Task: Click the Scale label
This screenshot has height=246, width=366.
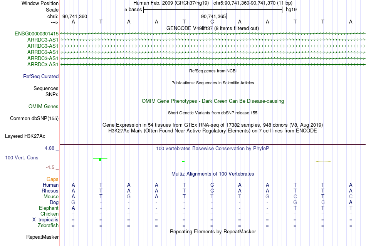Action: [52, 10]
